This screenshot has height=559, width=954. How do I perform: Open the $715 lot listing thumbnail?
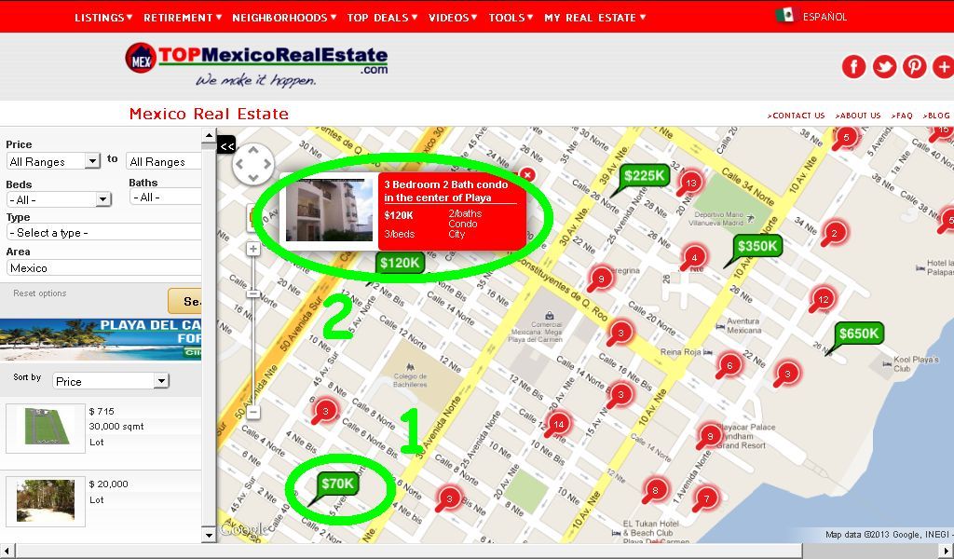(46, 429)
